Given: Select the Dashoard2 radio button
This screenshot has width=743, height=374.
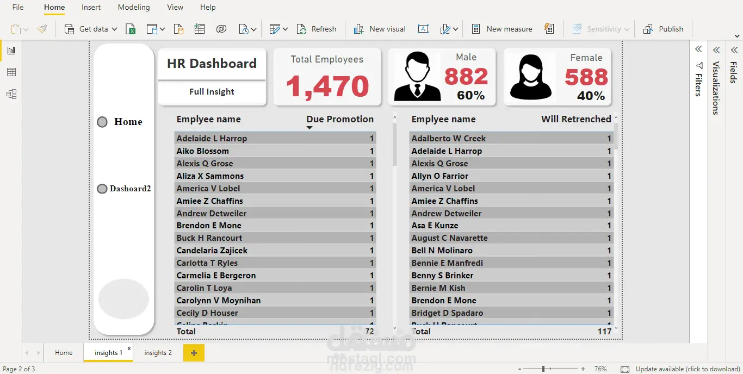Looking at the screenshot, I should tap(102, 189).
